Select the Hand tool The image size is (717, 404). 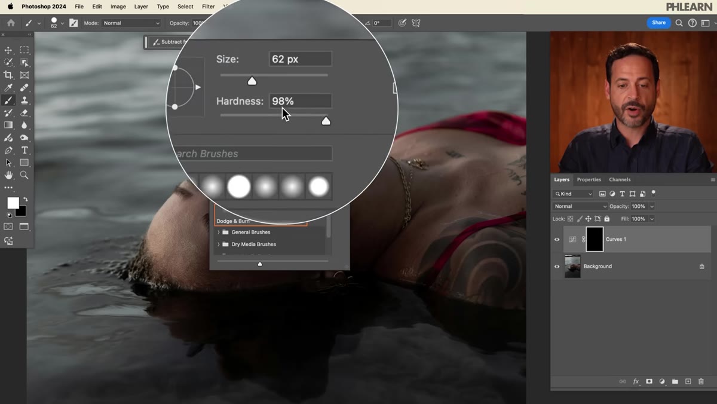click(x=8, y=175)
